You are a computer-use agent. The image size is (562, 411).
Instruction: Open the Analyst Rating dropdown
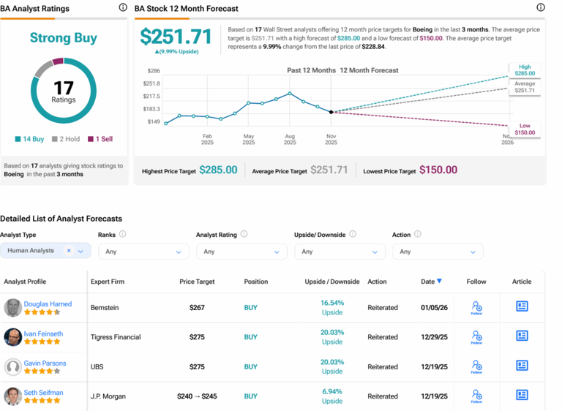[241, 252]
